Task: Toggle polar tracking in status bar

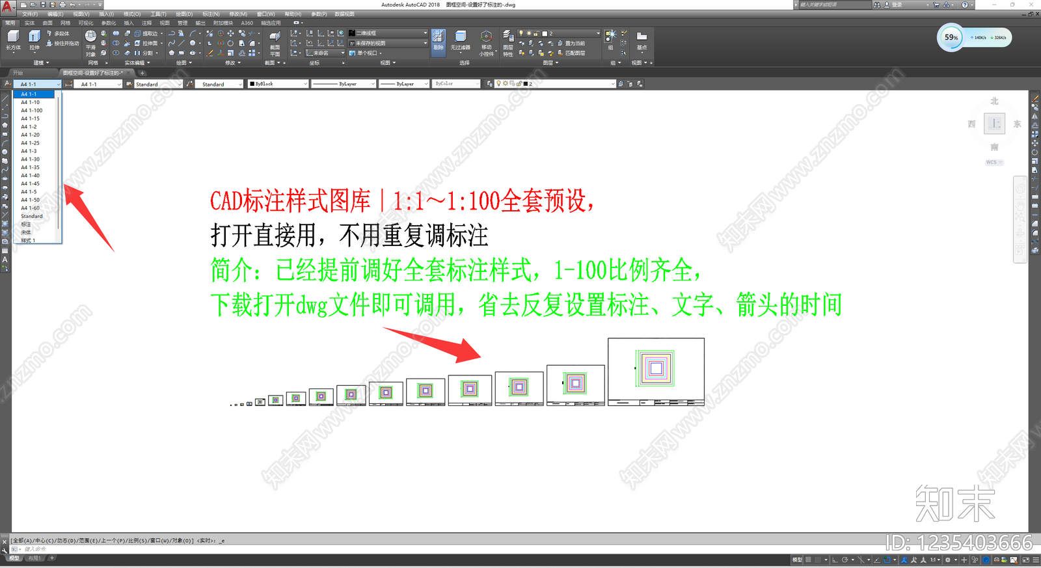Action: click(845, 560)
